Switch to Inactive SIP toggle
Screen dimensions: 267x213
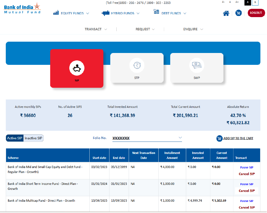[33, 138]
